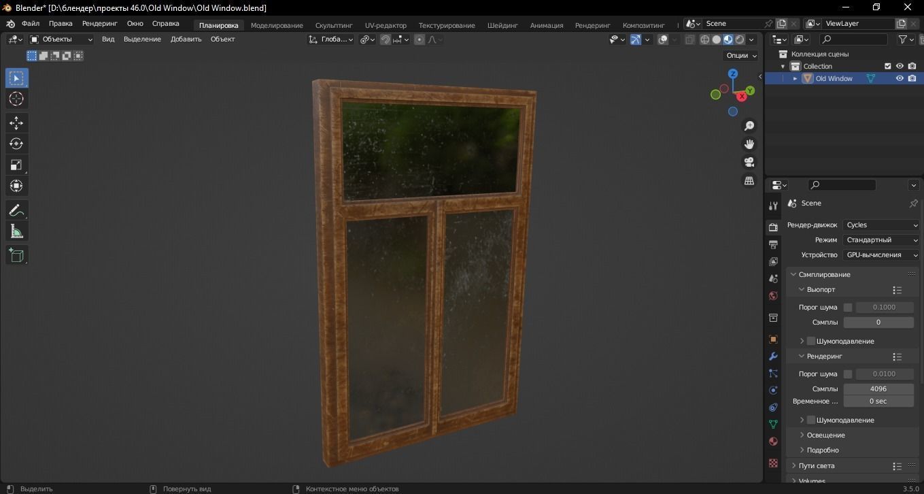This screenshot has width=924, height=494.
Task: Open viewport sampling presets list icon
Action: (x=897, y=290)
